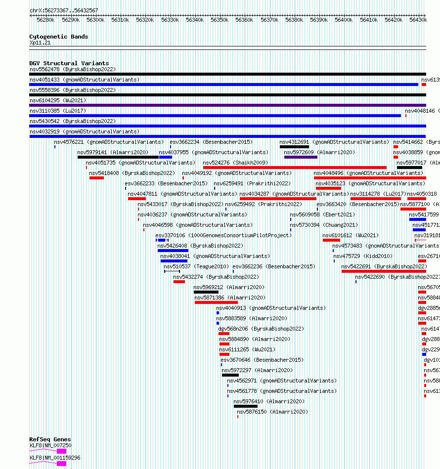Select the nsv4038041 blue variant bar
This screenshot has width=440, height=469.
(x=174, y=261)
